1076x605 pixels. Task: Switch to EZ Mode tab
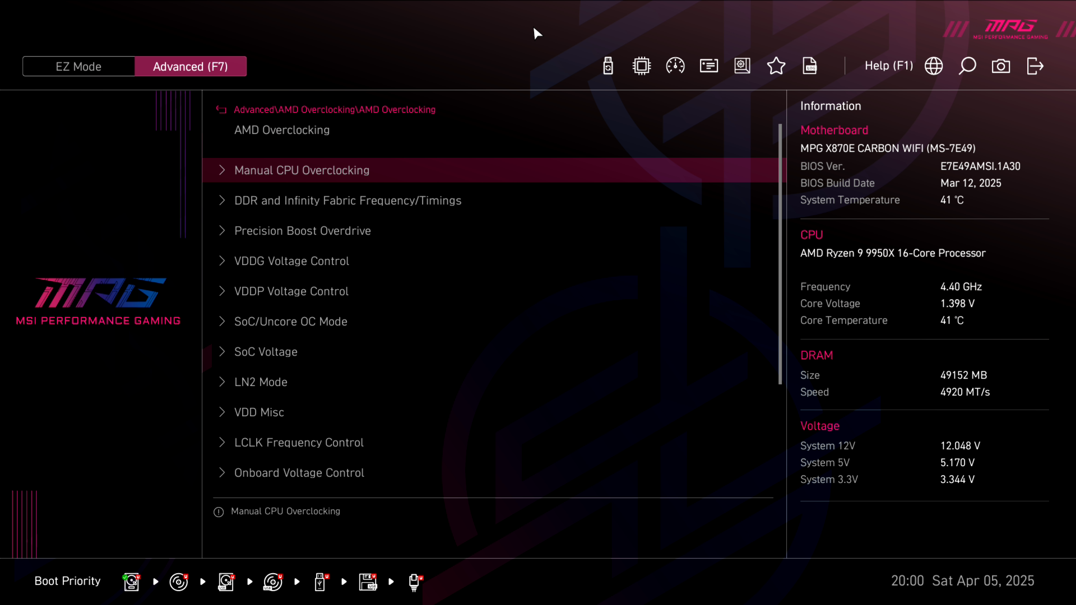pyautogui.click(x=78, y=67)
